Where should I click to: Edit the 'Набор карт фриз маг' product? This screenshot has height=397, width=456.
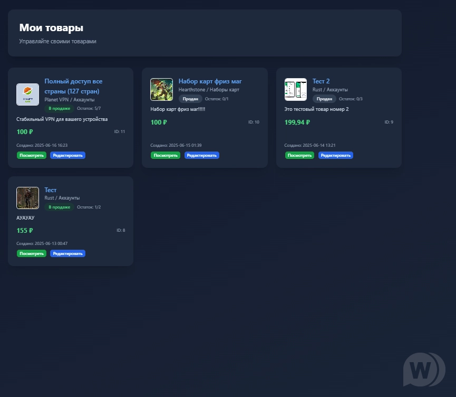tap(202, 155)
